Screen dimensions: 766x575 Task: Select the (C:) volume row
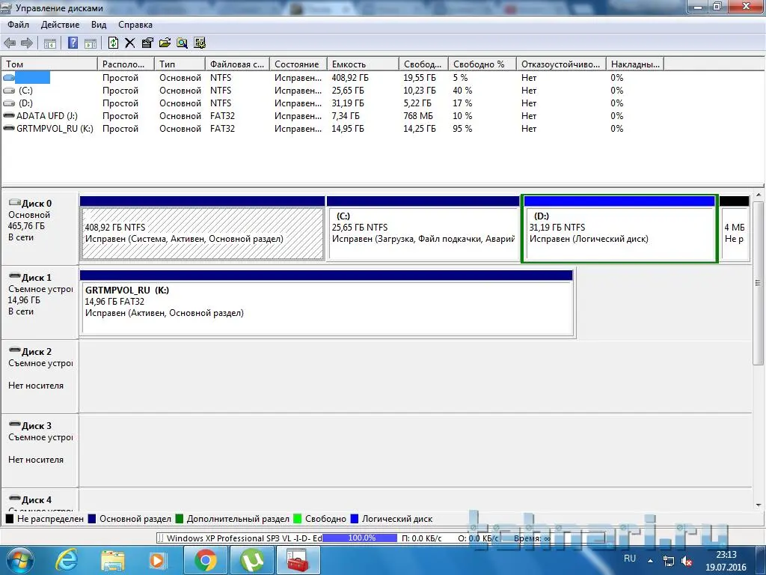click(x=332, y=91)
